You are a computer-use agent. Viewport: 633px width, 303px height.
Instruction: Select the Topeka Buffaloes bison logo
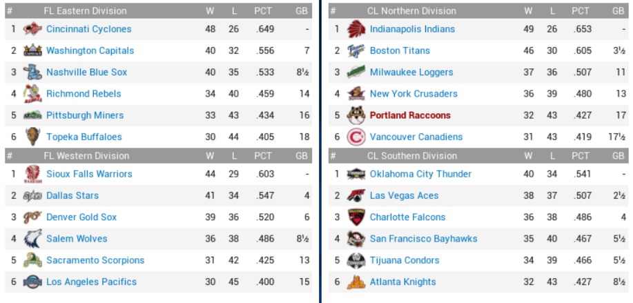[x=32, y=137]
